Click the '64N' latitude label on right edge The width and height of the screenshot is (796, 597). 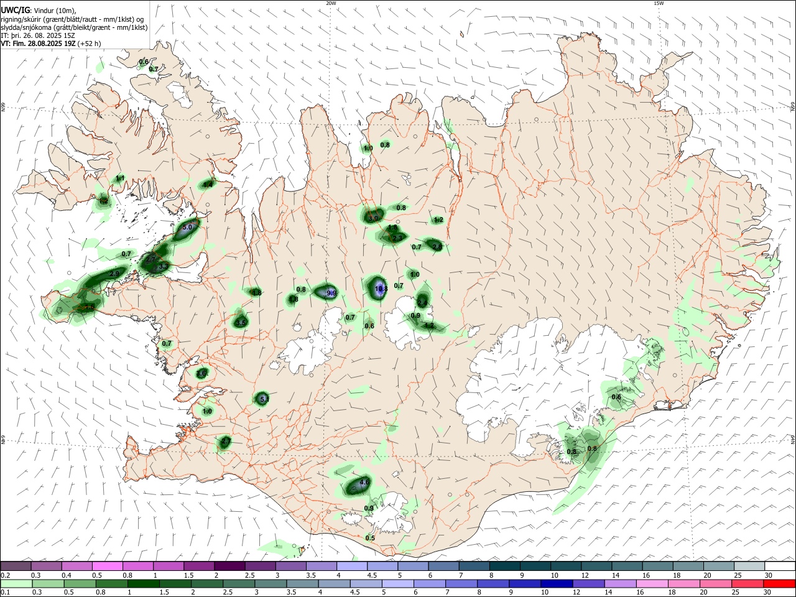pyautogui.click(x=793, y=439)
